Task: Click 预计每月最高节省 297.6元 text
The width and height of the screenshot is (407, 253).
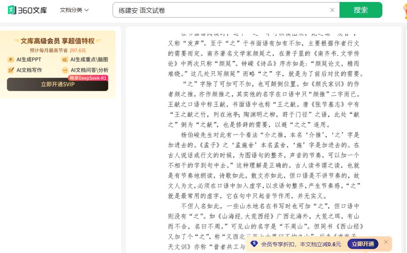Action: 58,50
